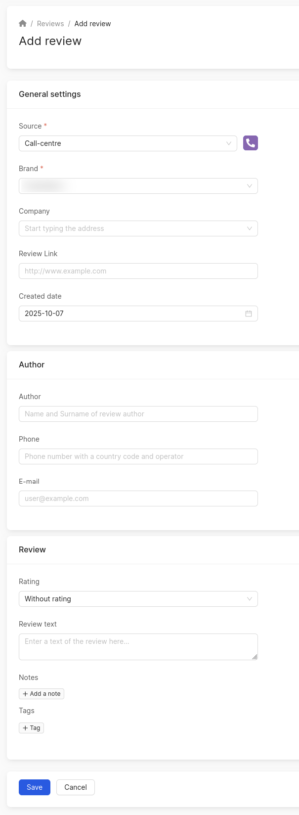The height and width of the screenshot is (815, 299).
Task: Click the home icon in breadcrumb
Action: 23,24
